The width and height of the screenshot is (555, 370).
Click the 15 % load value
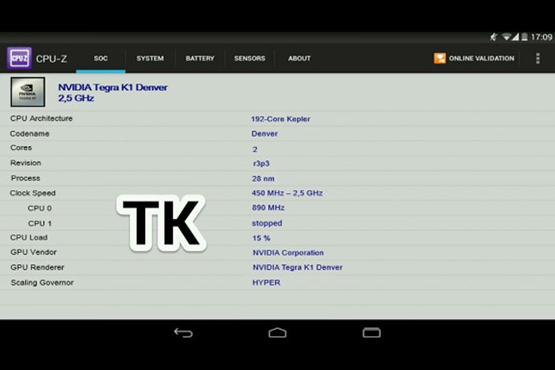point(261,238)
